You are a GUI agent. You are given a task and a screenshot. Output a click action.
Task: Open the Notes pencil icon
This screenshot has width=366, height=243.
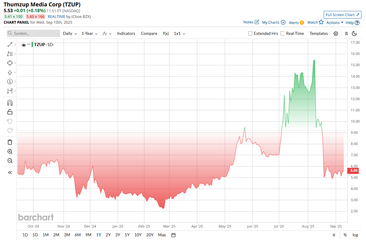(257, 22)
